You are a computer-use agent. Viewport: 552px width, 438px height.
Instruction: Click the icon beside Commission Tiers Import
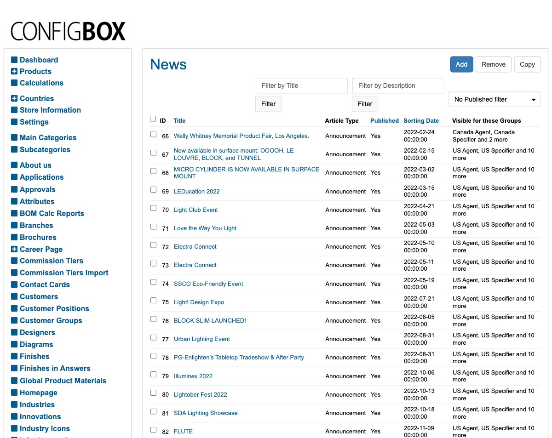(14, 273)
